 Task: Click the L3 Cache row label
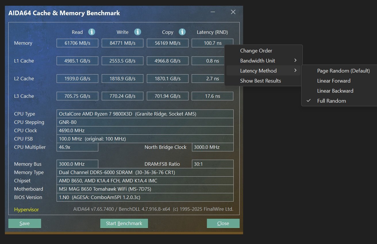tap(24, 96)
